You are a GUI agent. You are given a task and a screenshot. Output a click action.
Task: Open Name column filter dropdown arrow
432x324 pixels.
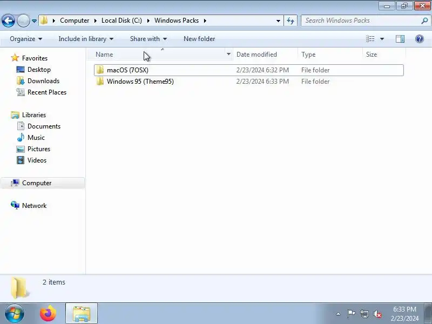(228, 55)
